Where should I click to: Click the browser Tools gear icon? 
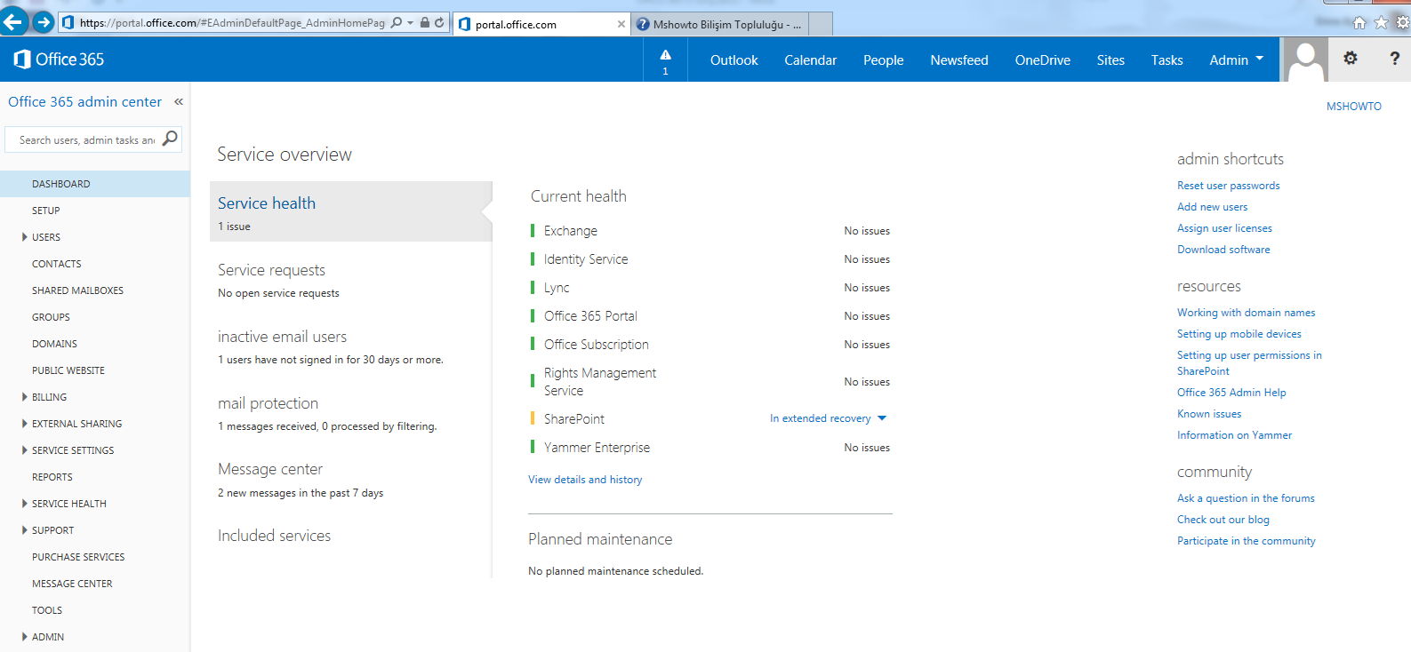click(1402, 23)
